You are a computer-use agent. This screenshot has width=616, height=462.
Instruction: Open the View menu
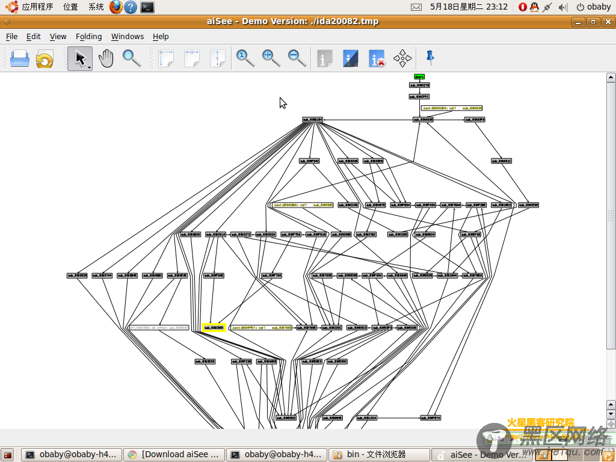pos(58,37)
